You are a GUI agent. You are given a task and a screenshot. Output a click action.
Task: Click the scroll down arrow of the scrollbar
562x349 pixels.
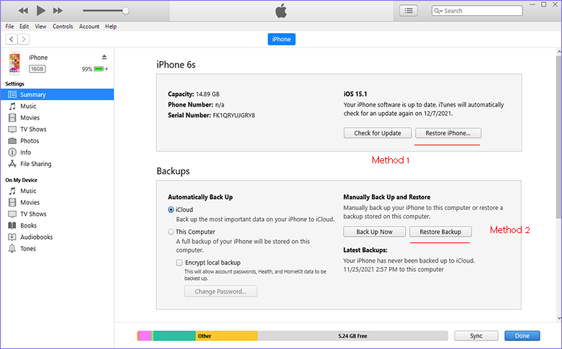click(559, 318)
